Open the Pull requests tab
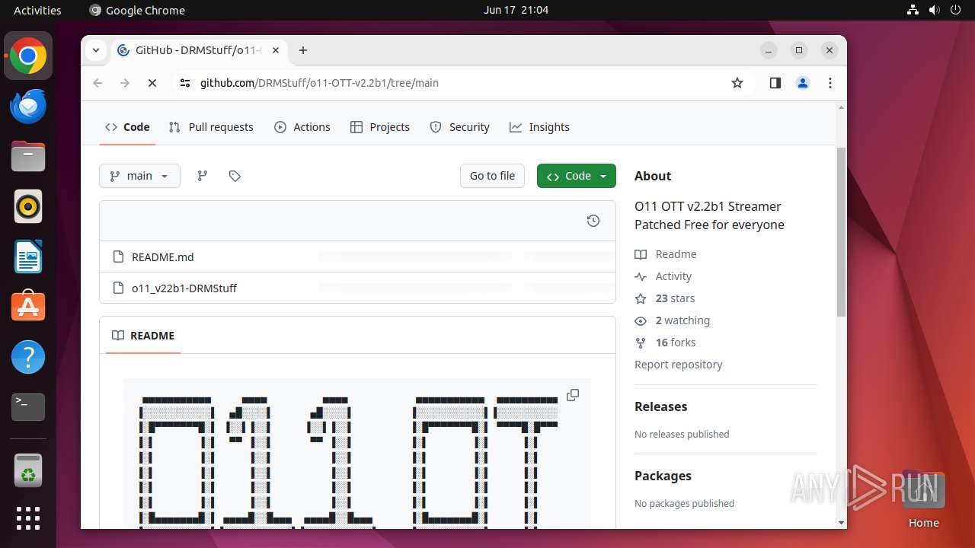 [211, 127]
